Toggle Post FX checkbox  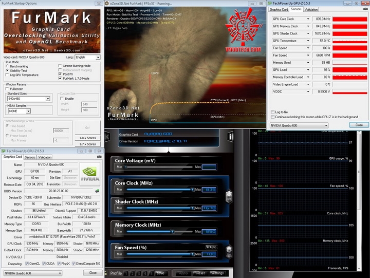(x=60, y=74)
